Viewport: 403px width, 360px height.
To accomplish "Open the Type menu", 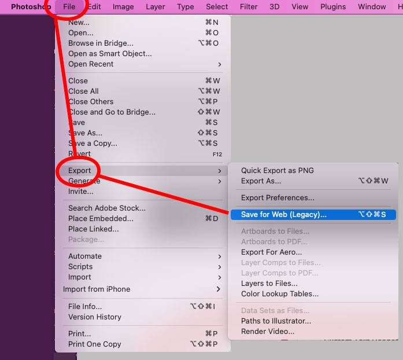I will click(x=185, y=7).
